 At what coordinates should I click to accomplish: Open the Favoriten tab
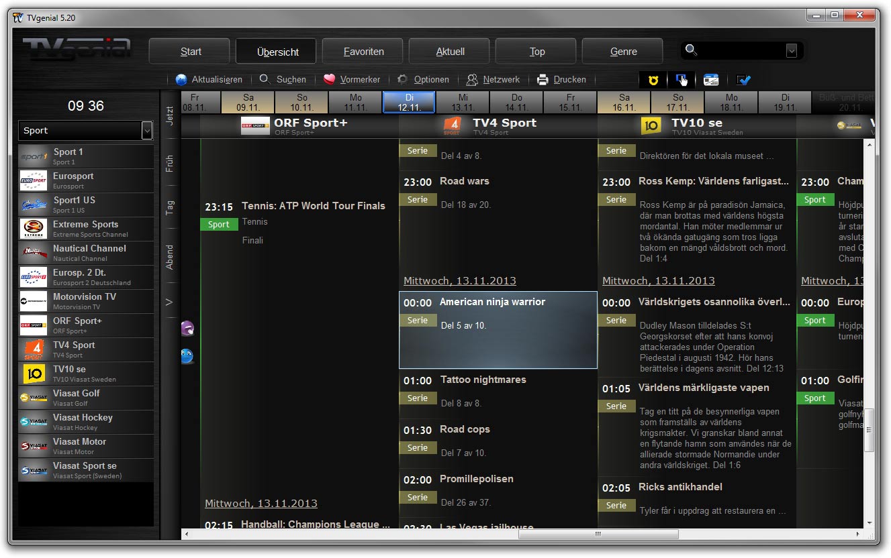click(363, 52)
